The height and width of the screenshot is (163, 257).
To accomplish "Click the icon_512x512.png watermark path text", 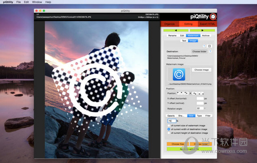I will coord(189,84).
